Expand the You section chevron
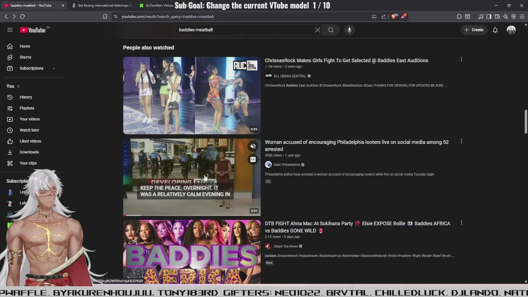528x297 pixels. click(x=18, y=86)
